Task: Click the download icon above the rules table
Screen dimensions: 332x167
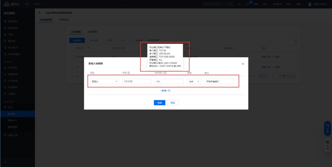Action: pos(296,40)
